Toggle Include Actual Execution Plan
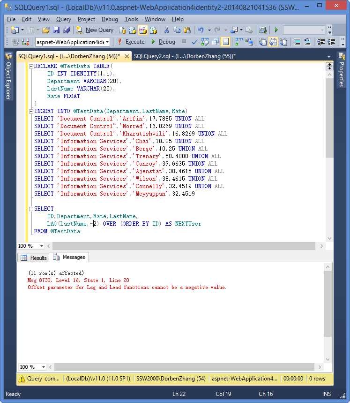 [238, 42]
